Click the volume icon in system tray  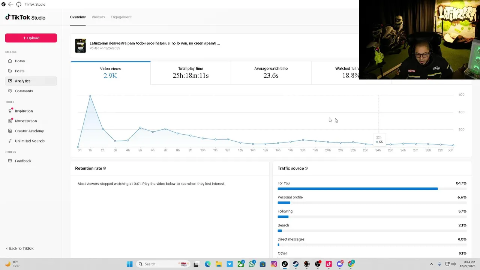point(453,264)
